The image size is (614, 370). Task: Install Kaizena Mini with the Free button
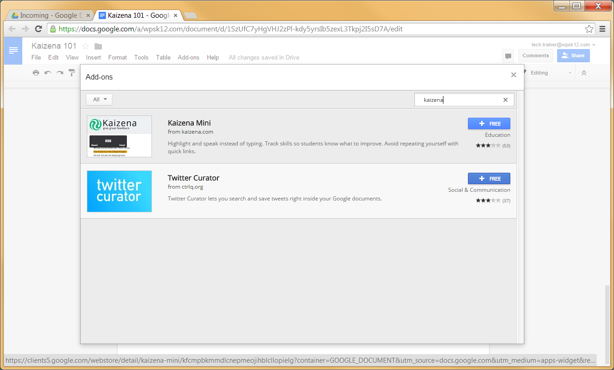pos(489,124)
